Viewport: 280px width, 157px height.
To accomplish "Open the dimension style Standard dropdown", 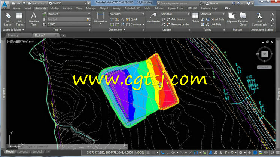I will (127, 14).
